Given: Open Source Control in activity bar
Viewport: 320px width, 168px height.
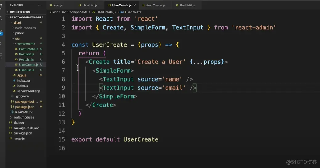Looking at the screenshot, I should pos(1,32).
